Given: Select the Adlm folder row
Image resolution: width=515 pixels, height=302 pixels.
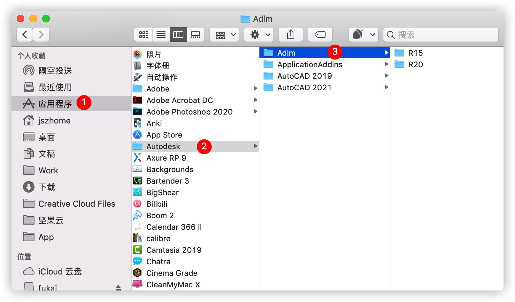Looking at the screenshot, I should coord(325,52).
